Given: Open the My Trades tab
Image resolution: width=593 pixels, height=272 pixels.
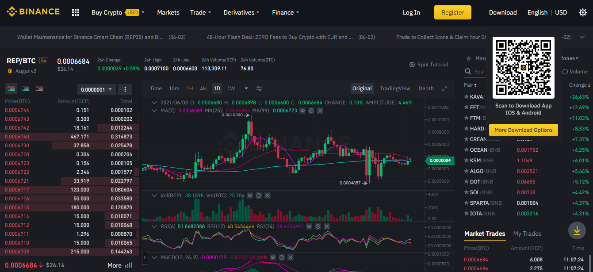Looking at the screenshot, I should 527,234.
